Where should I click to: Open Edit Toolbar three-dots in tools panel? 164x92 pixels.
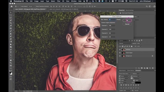11,68
